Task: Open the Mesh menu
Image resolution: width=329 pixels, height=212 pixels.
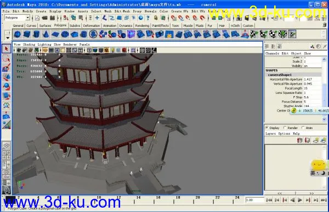Action: point(108,11)
